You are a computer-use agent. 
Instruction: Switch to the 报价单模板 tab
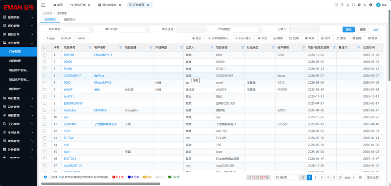tap(108, 5)
